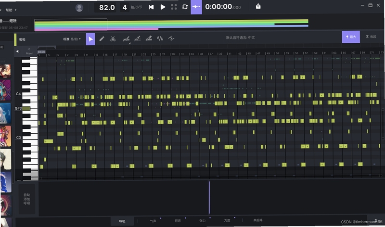The height and width of the screenshot is (227, 385).
Task: Select the topmost red-haired singer thumbnail
Action: coord(5,71)
